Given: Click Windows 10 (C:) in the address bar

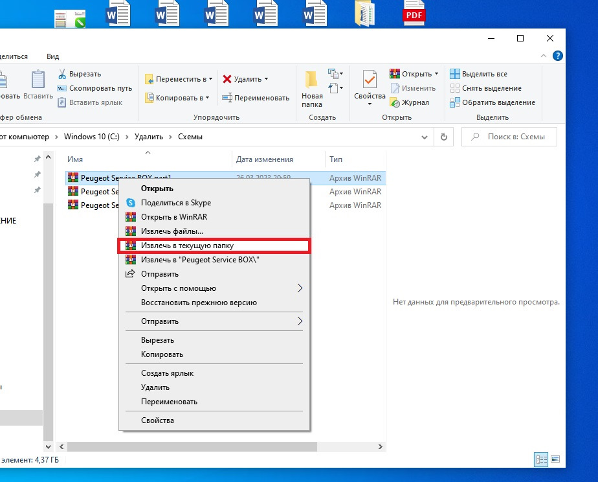Looking at the screenshot, I should point(91,137).
